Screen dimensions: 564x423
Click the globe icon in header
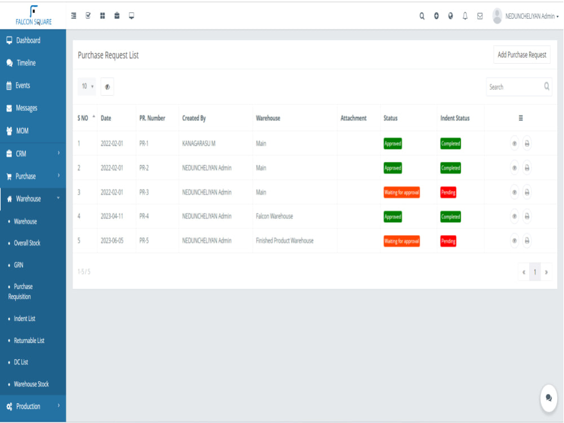(x=451, y=16)
